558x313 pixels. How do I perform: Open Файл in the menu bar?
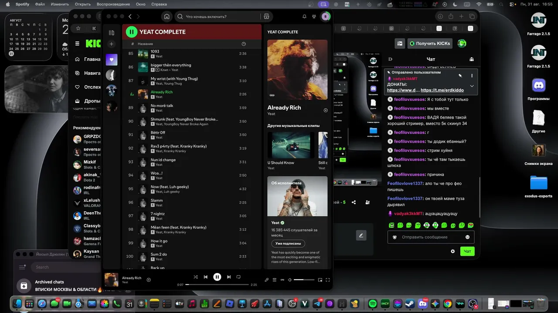[x=40, y=4]
